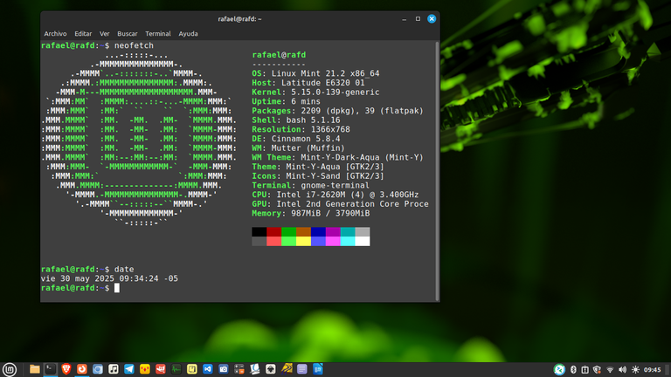Open the Inkscape icon in panel

(271, 369)
